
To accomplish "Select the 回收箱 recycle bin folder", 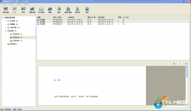I will point(12,44).
